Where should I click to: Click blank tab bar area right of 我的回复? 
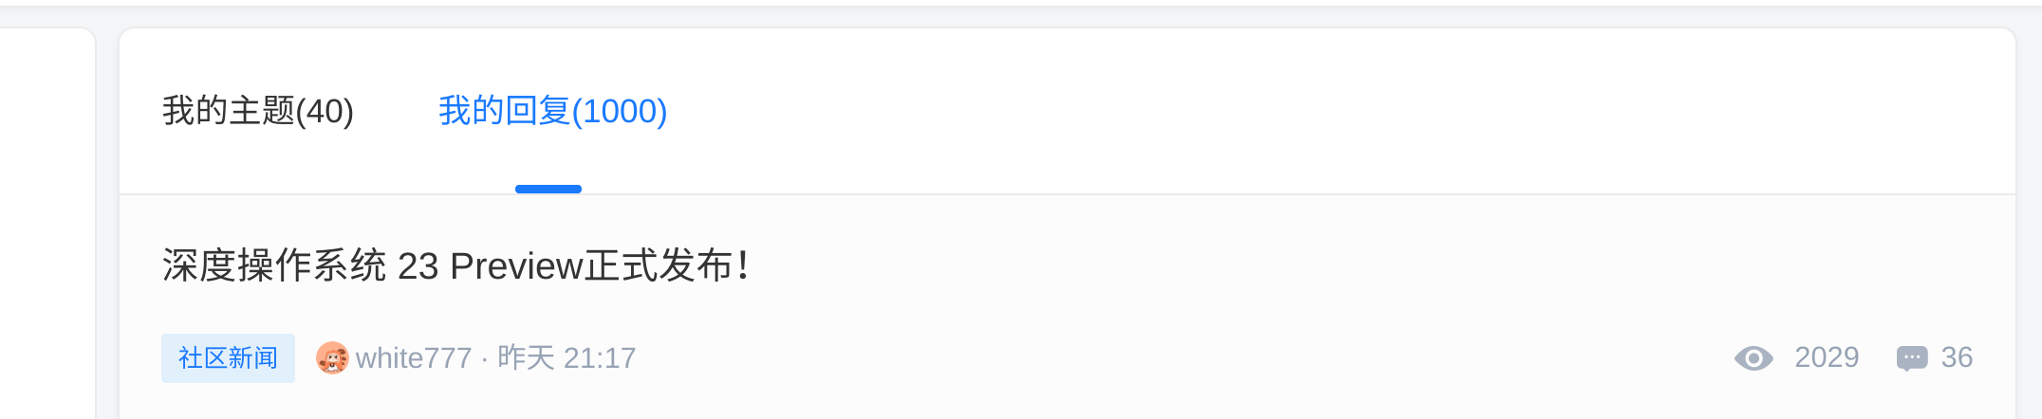pos(1234,112)
